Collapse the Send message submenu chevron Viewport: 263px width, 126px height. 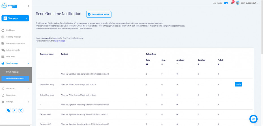[29, 63]
